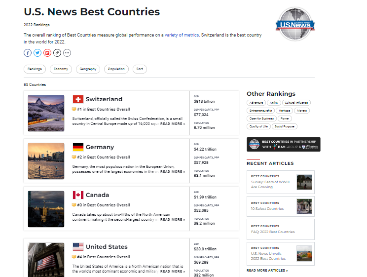Select the Adventure ranking pill
The width and height of the screenshot is (367, 277).
click(256, 103)
